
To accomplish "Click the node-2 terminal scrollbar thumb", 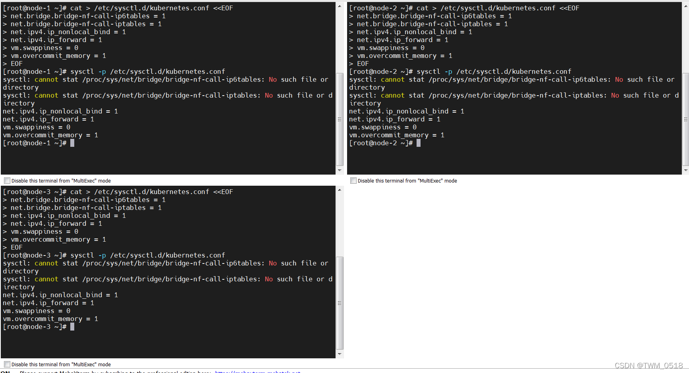I will tap(685, 119).
